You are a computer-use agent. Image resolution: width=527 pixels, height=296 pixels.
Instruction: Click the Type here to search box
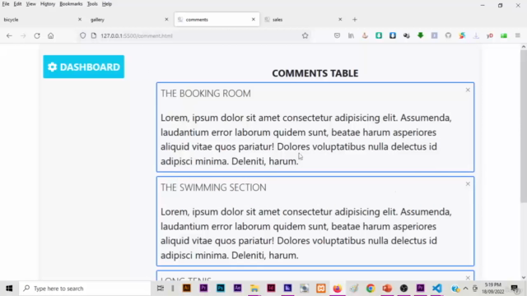tap(85, 289)
